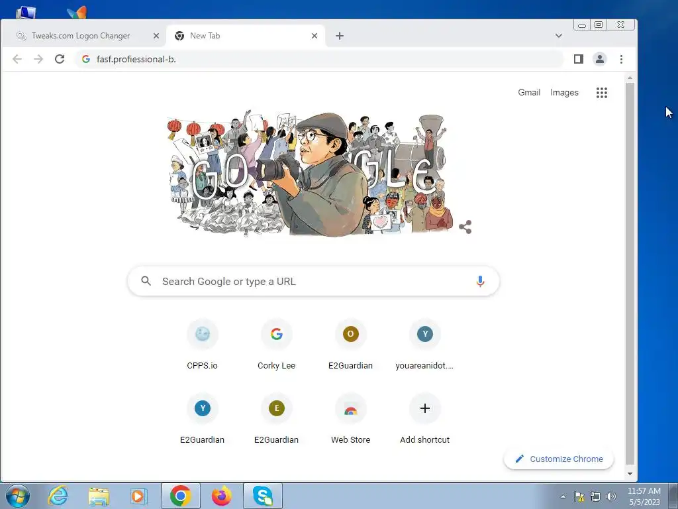Open the side panel icon in toolbar
This screenshot has width=678, height=509.
coord(579,59)
